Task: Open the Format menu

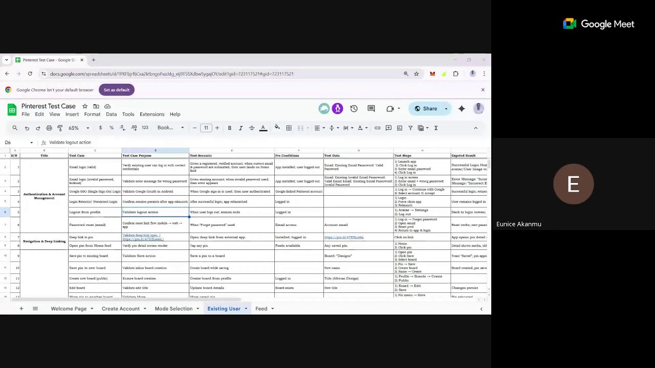Action: pos(92,114)
